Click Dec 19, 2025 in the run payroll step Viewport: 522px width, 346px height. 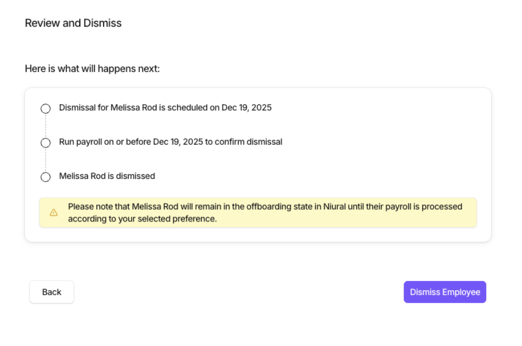point(178,142)
